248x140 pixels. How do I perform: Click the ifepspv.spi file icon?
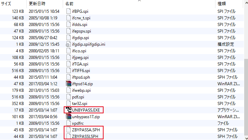coord(69,31)
